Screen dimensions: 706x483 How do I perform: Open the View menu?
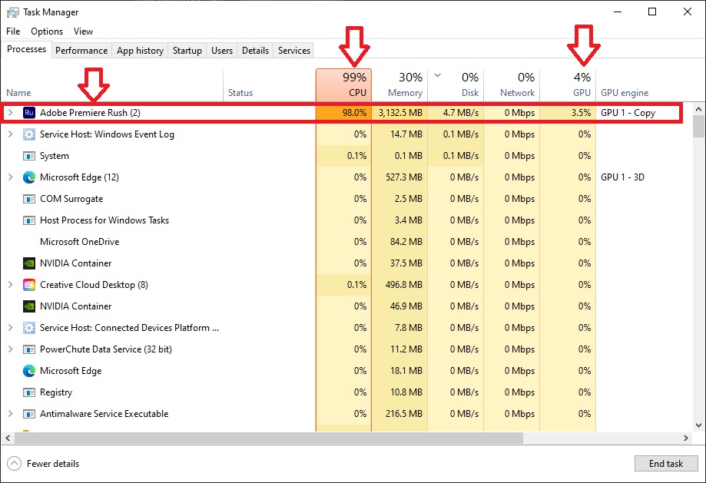83,31
